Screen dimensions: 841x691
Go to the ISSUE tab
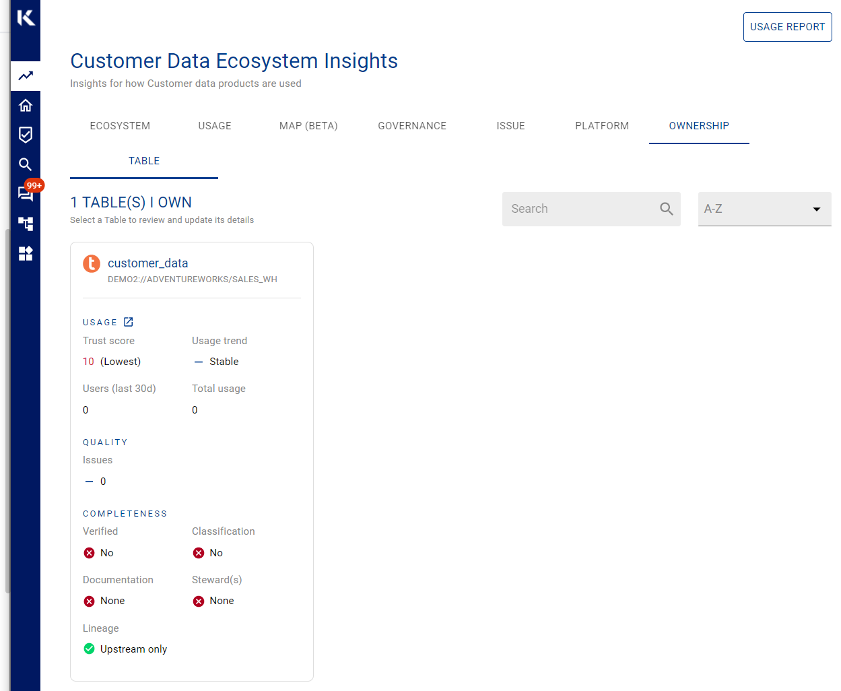point(510,126)
